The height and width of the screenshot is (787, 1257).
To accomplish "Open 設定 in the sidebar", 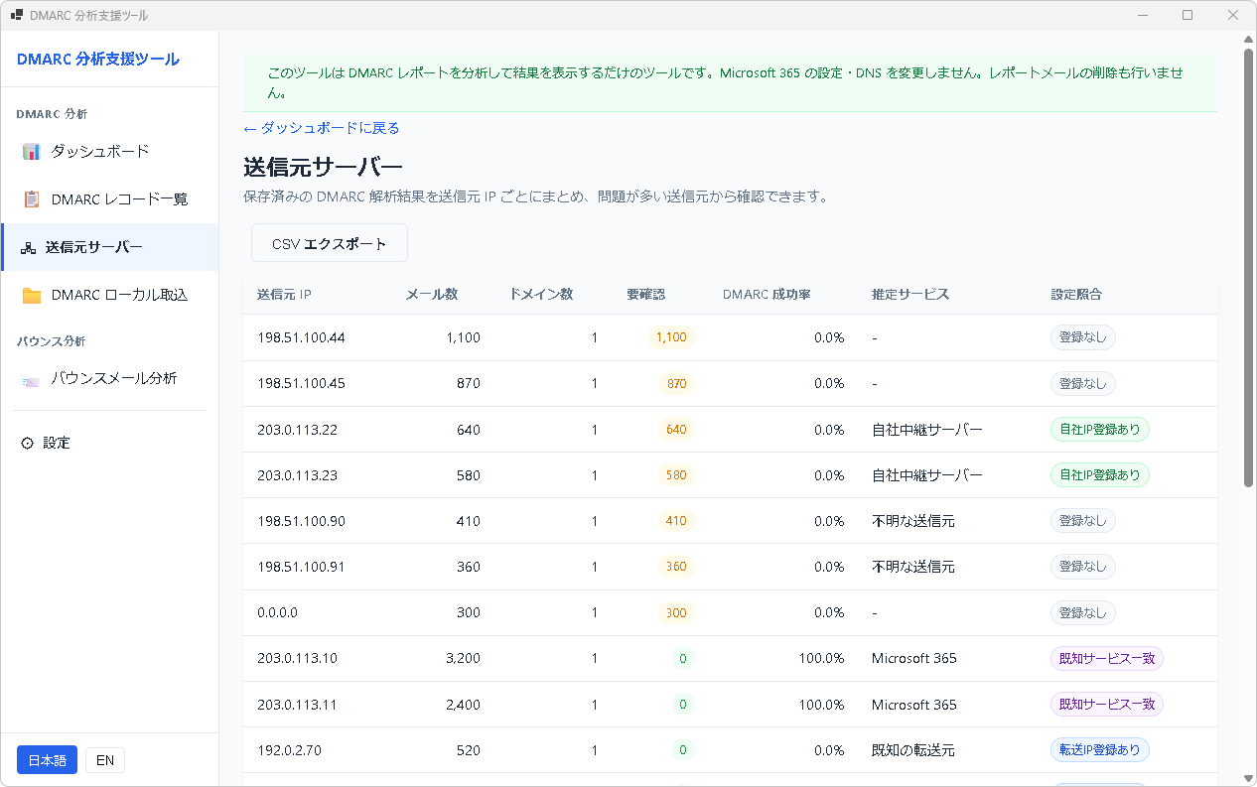I will click(109, 443).
